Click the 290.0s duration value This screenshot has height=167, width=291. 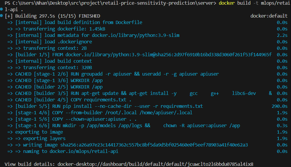click(x=279, y=106)
